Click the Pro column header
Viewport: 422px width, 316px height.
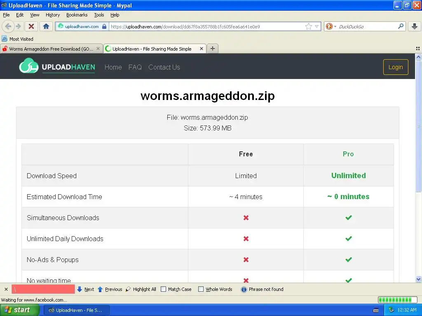pos(348,154)
